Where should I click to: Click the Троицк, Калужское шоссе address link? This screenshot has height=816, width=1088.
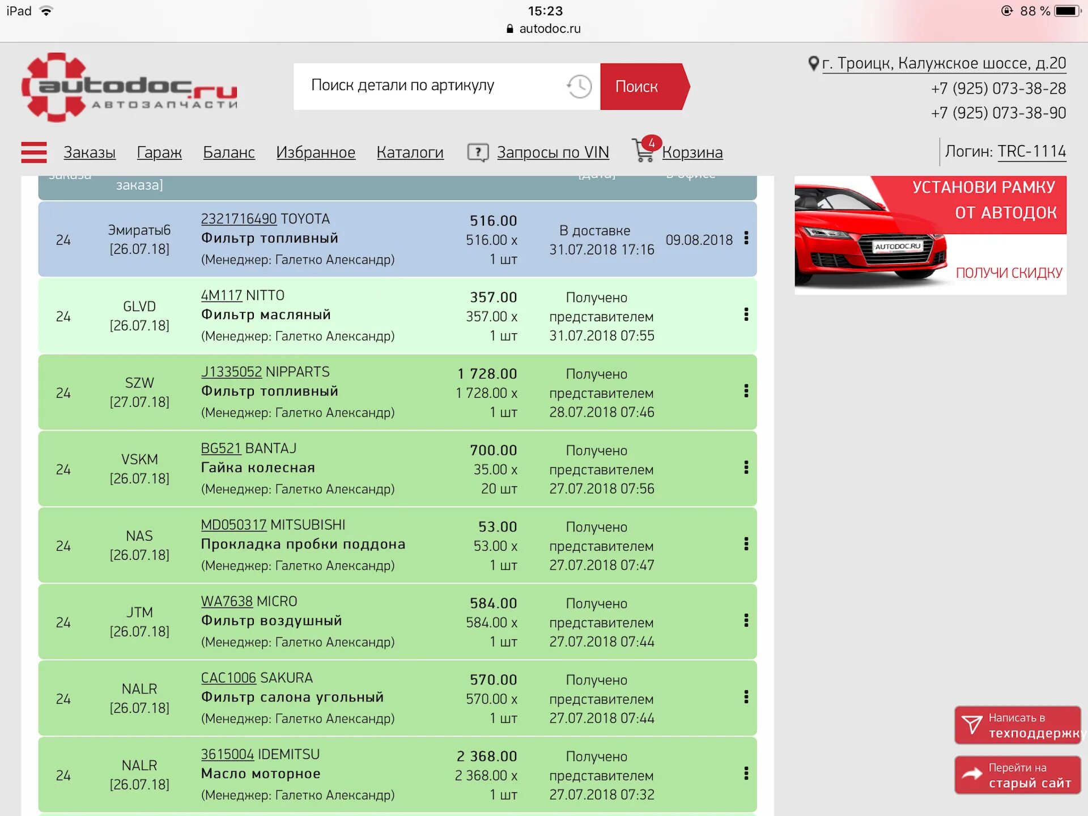click(944, 63)
